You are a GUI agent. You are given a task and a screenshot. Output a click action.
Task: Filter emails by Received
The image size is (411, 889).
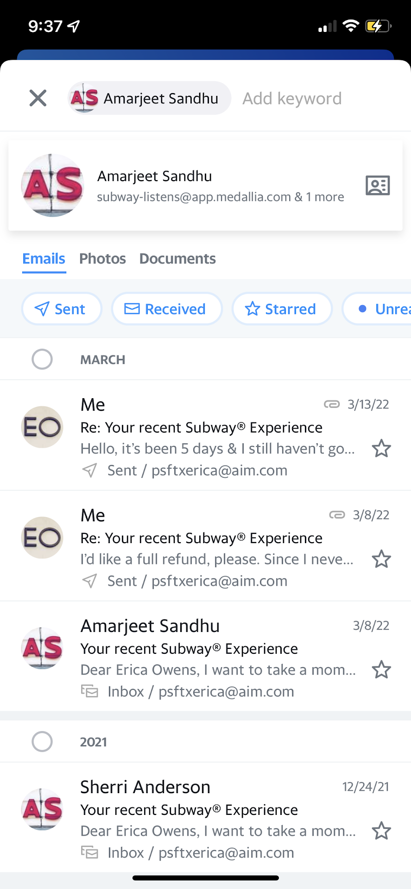pos(166,309)
